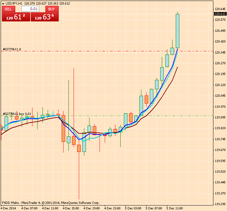Select the cyan moving average line
The height and width of the screenshot is (211, 227).
tap(91, 139)
